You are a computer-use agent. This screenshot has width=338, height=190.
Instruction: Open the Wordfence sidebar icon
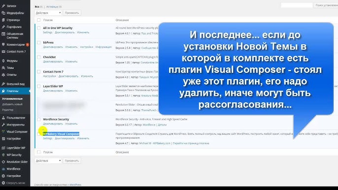click(3, 169)
